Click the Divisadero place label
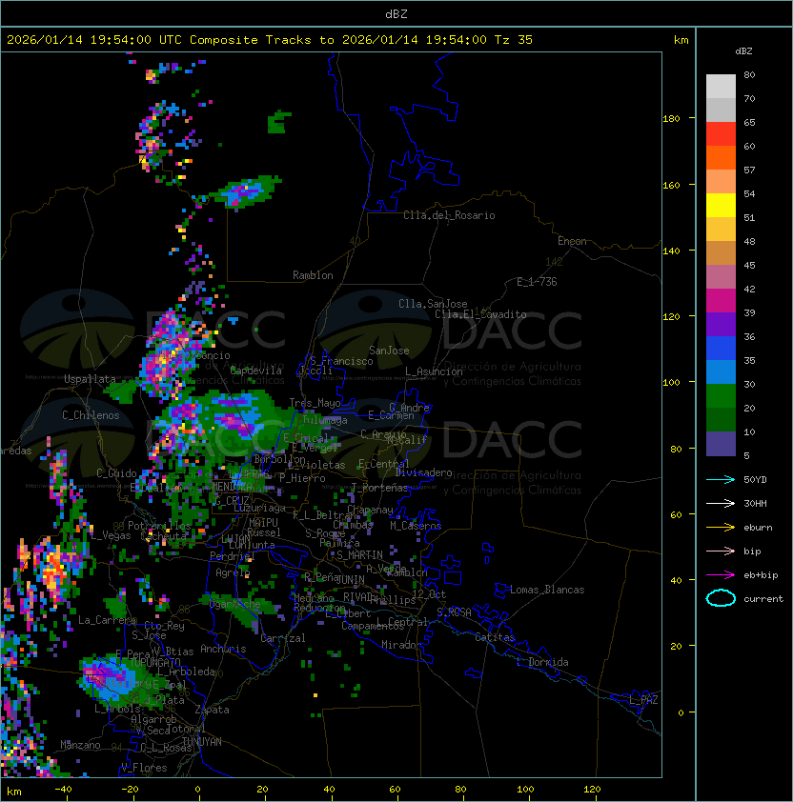 click(423, 472)
